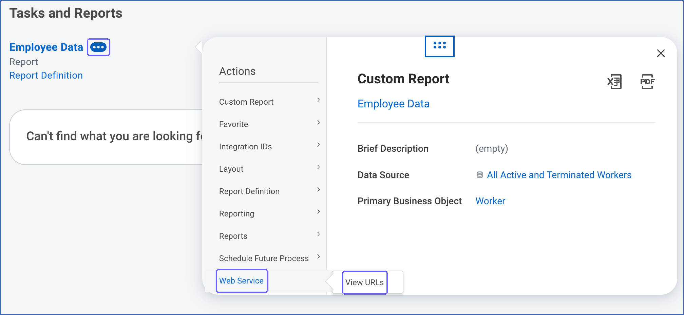
Task: Expand the Custom Report submenu chevron
Action: pyautogui.click(x=318, y=100)
